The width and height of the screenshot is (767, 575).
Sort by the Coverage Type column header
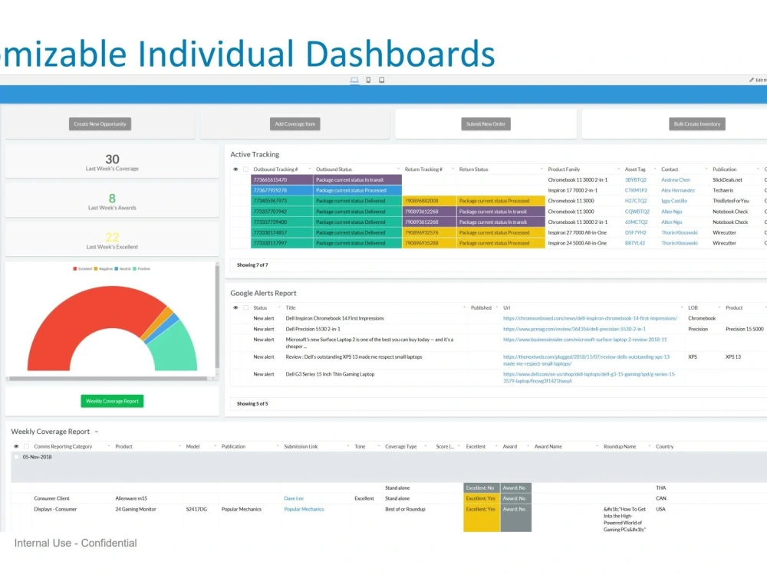pyautogui.click(x=400, y=446)
